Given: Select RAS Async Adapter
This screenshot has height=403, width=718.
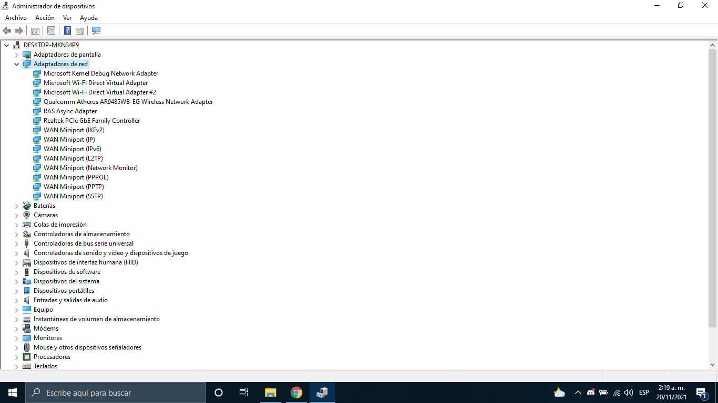Looking at the screenshot, I should pos(70,111).
